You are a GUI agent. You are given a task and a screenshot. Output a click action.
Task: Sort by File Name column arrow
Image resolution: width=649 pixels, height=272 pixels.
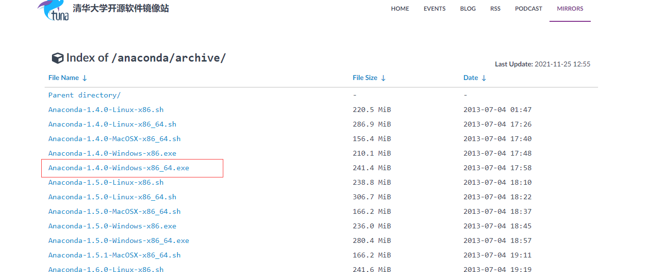[84, 78]
